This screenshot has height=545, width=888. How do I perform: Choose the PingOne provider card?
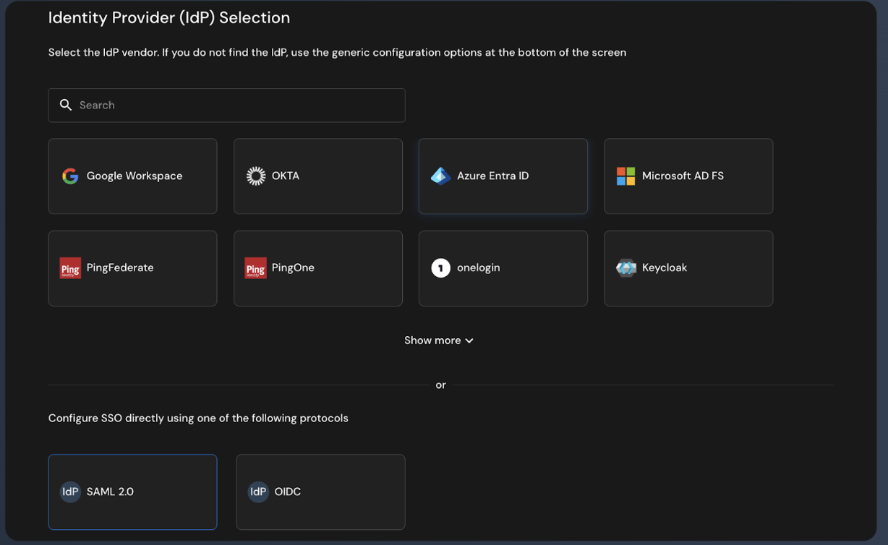pos(318,268)
